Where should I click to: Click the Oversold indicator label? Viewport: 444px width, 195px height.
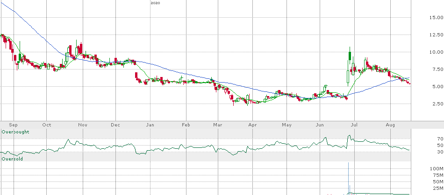pyautogui.click(x=12, y=159)
